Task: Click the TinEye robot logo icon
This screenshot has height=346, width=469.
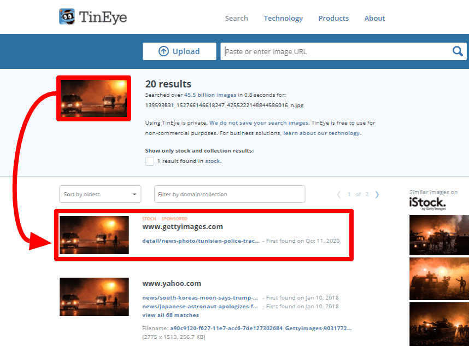Action: [x=67, y=16]
